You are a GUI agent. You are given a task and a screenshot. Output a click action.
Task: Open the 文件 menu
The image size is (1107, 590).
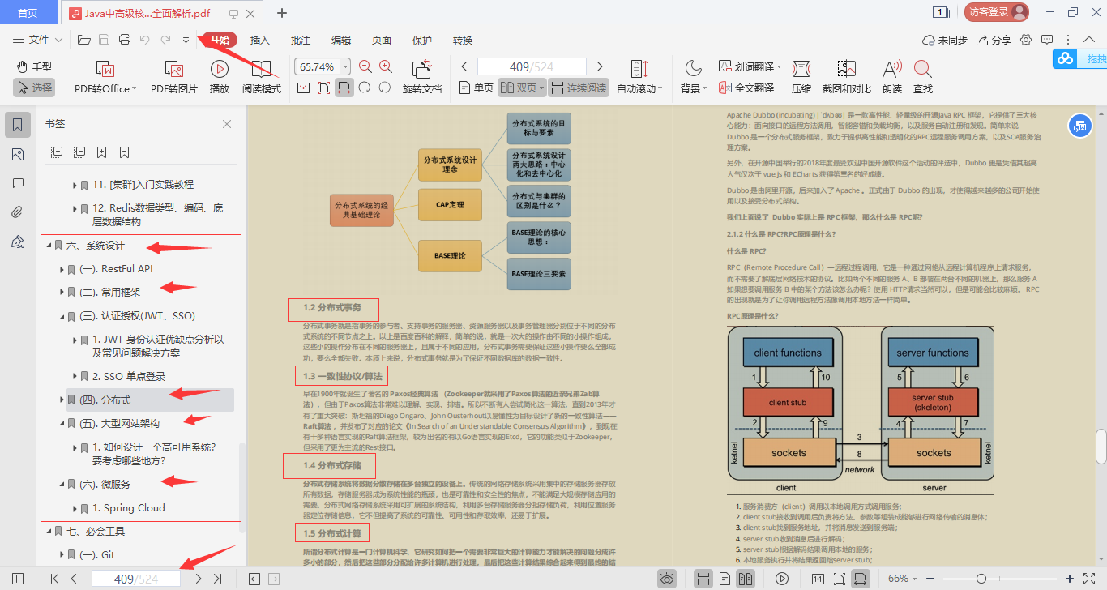38,40
